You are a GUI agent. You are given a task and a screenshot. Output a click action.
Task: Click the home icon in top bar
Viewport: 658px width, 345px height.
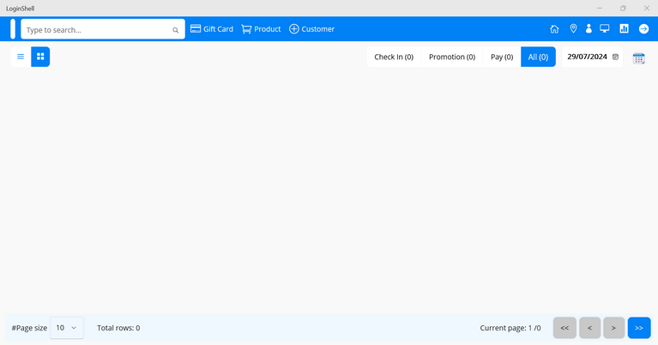point(554,29)
